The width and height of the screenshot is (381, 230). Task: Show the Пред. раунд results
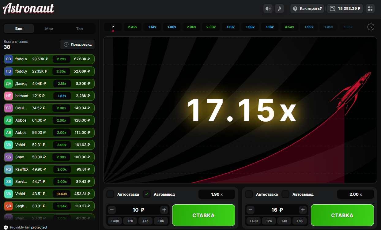tap(77, 44)
